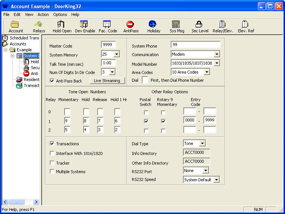Open the Edit menu
285x214 pixels.
[17, 14]
